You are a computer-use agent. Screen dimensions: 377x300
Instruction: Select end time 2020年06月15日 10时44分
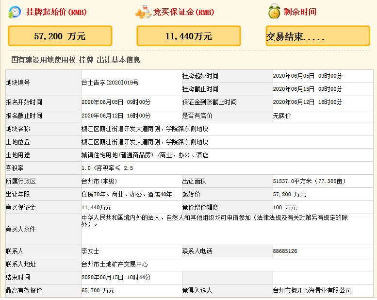pyautogui.click(x=116, y=277)
